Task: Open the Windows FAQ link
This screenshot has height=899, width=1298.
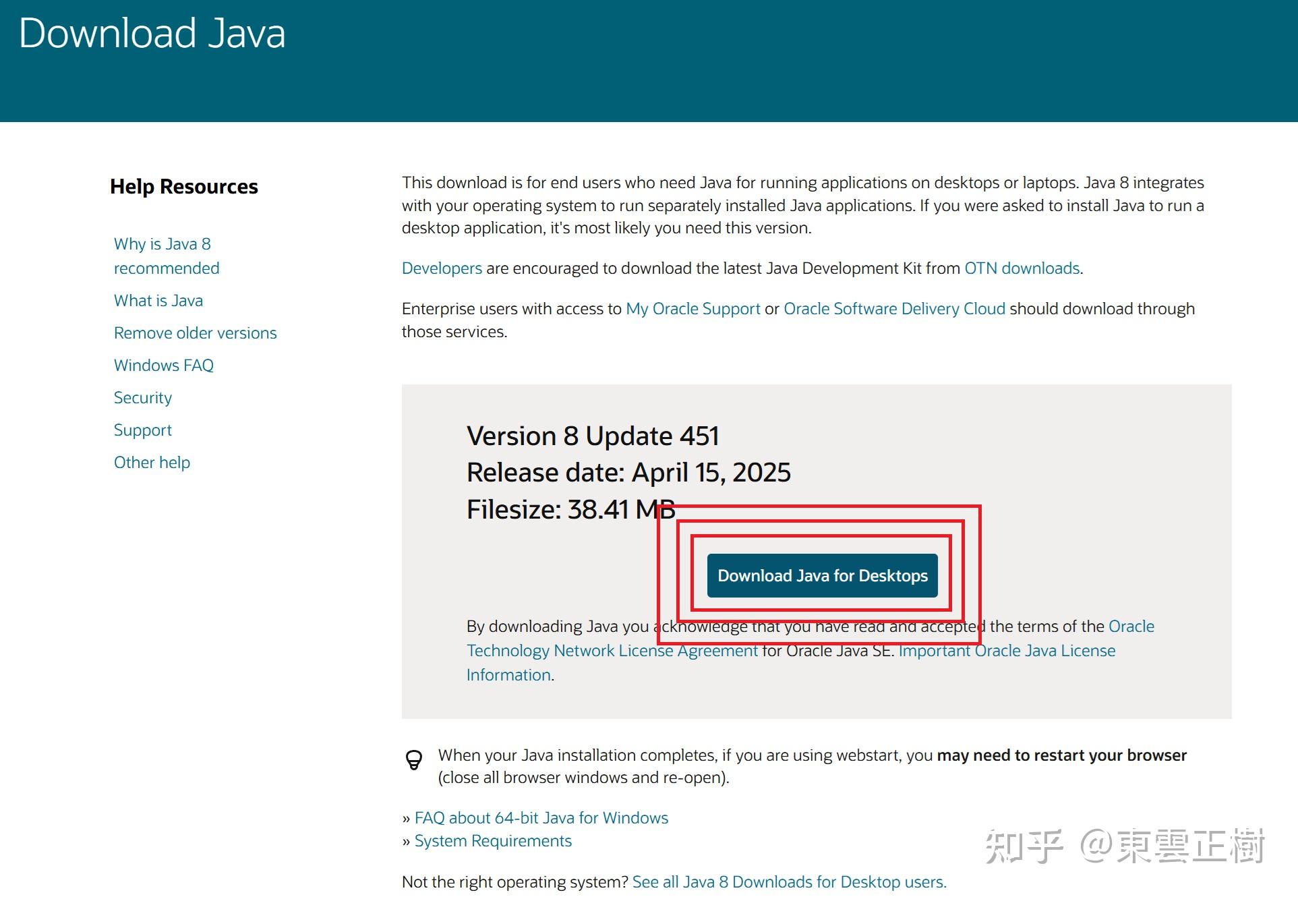Action: tap(164, 365)
